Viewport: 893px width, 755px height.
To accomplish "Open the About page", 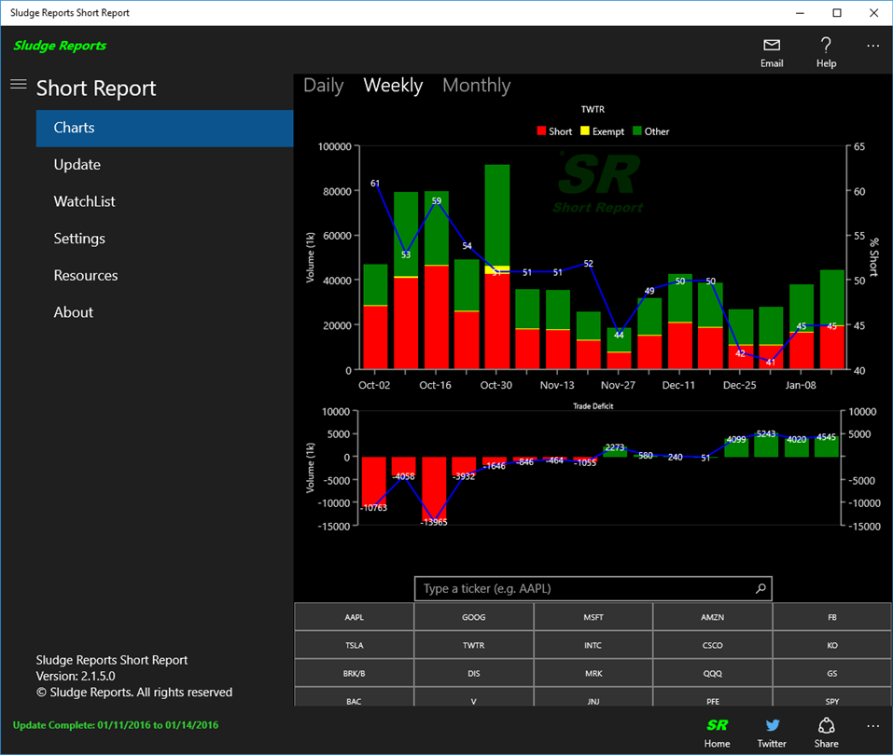I will (x=164, y=312).
